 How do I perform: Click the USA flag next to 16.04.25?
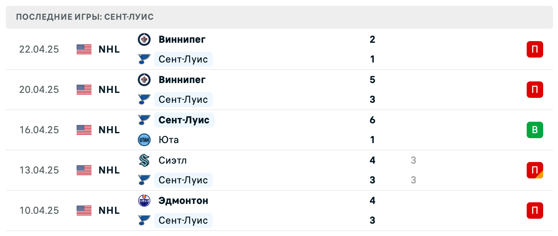84,130
